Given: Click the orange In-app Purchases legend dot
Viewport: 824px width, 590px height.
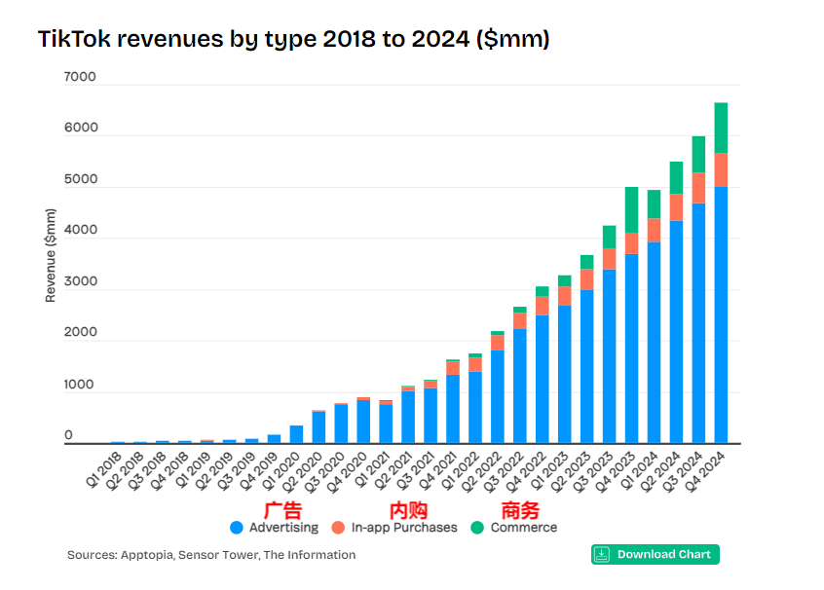Looking at the screenshot, I should click(x=338, y=528).
